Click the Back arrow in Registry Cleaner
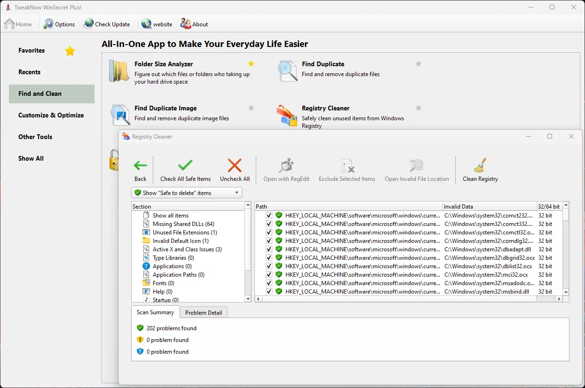This screenshot has width=585, height=388. click(140, 165)
